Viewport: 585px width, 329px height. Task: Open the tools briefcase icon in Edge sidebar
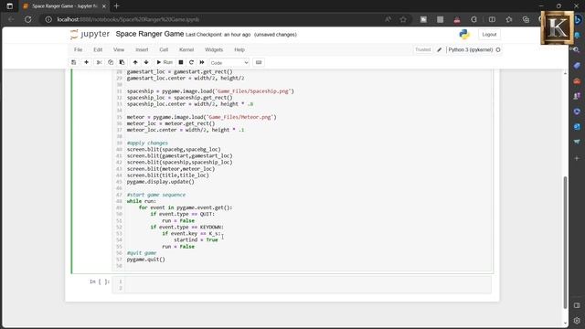point(577,81)
